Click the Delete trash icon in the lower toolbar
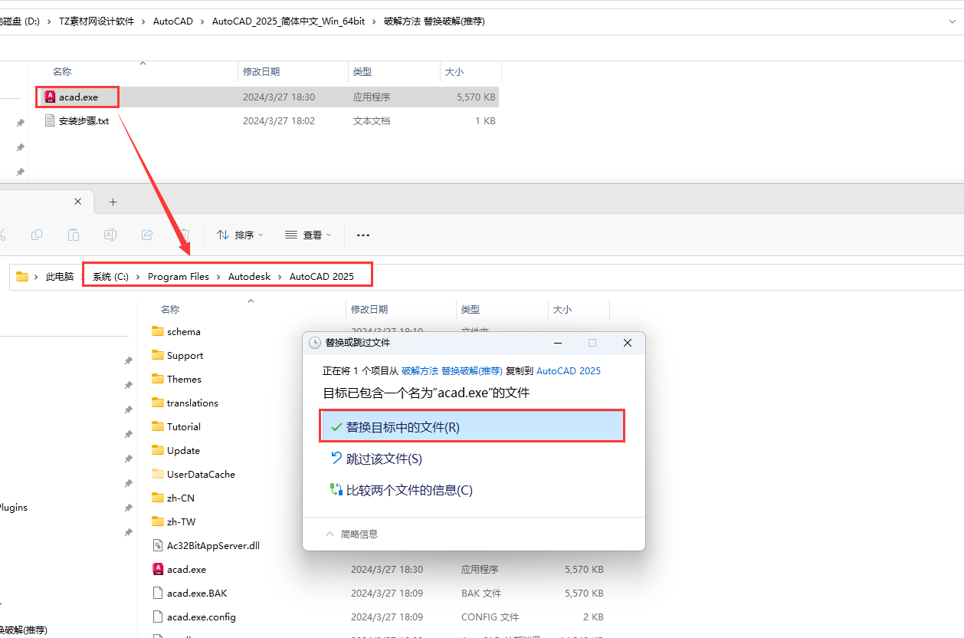Image resolution: width=964 pixels, height=638 pixels. pyautogui.click(x=184, y=235)
